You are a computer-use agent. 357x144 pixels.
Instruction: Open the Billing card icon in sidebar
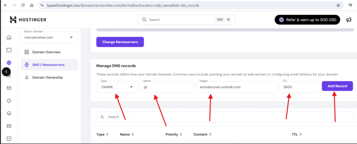pyautogui.click(x=9, y=126)
